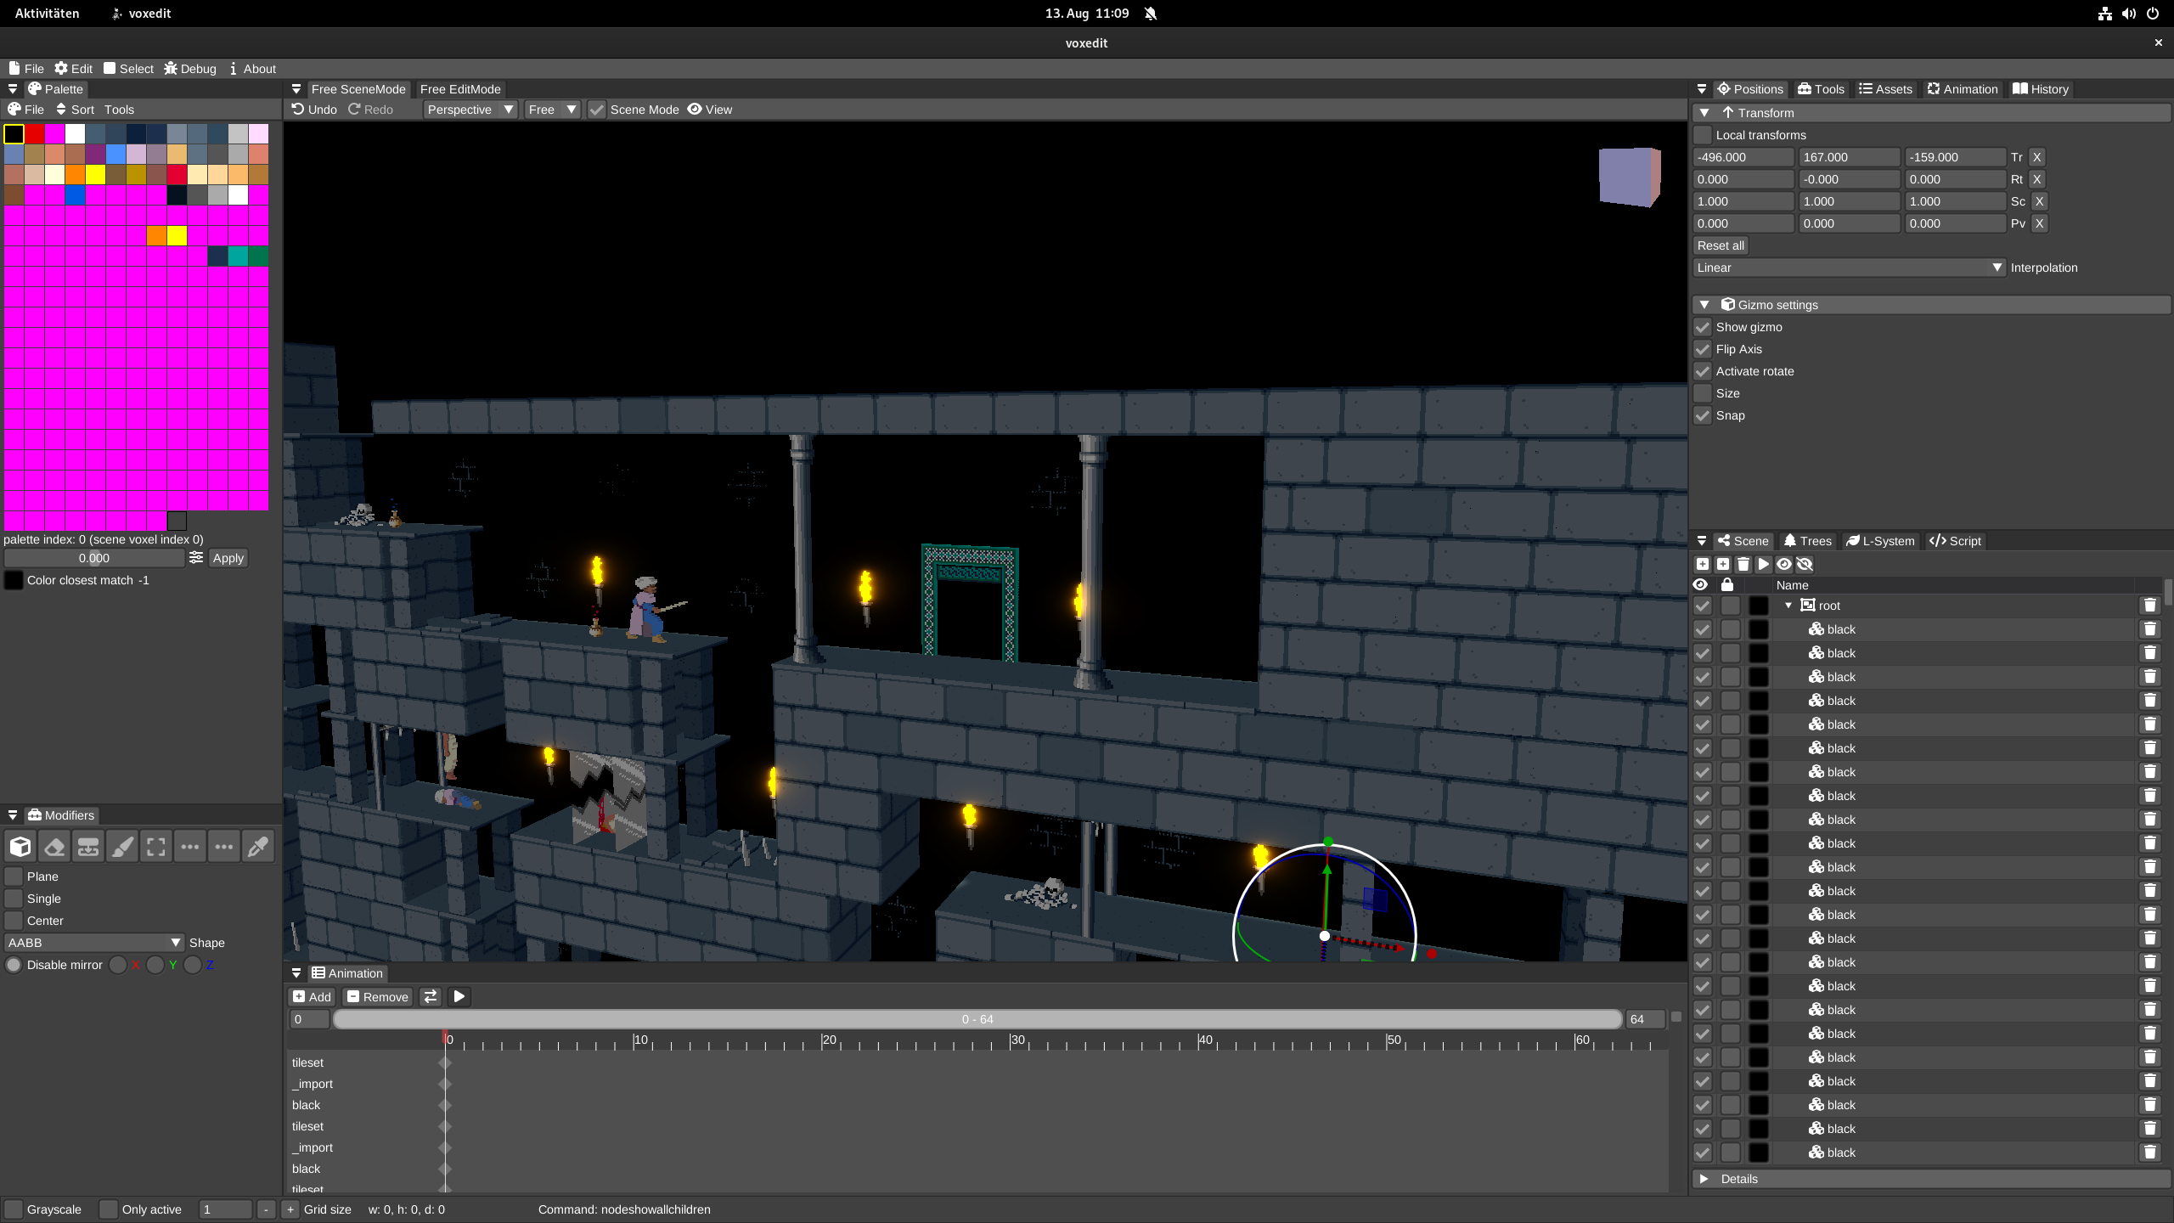Screen dimensions: 2174x1223
Task: Click the Reset all button
Action: tap(1721, 245)
